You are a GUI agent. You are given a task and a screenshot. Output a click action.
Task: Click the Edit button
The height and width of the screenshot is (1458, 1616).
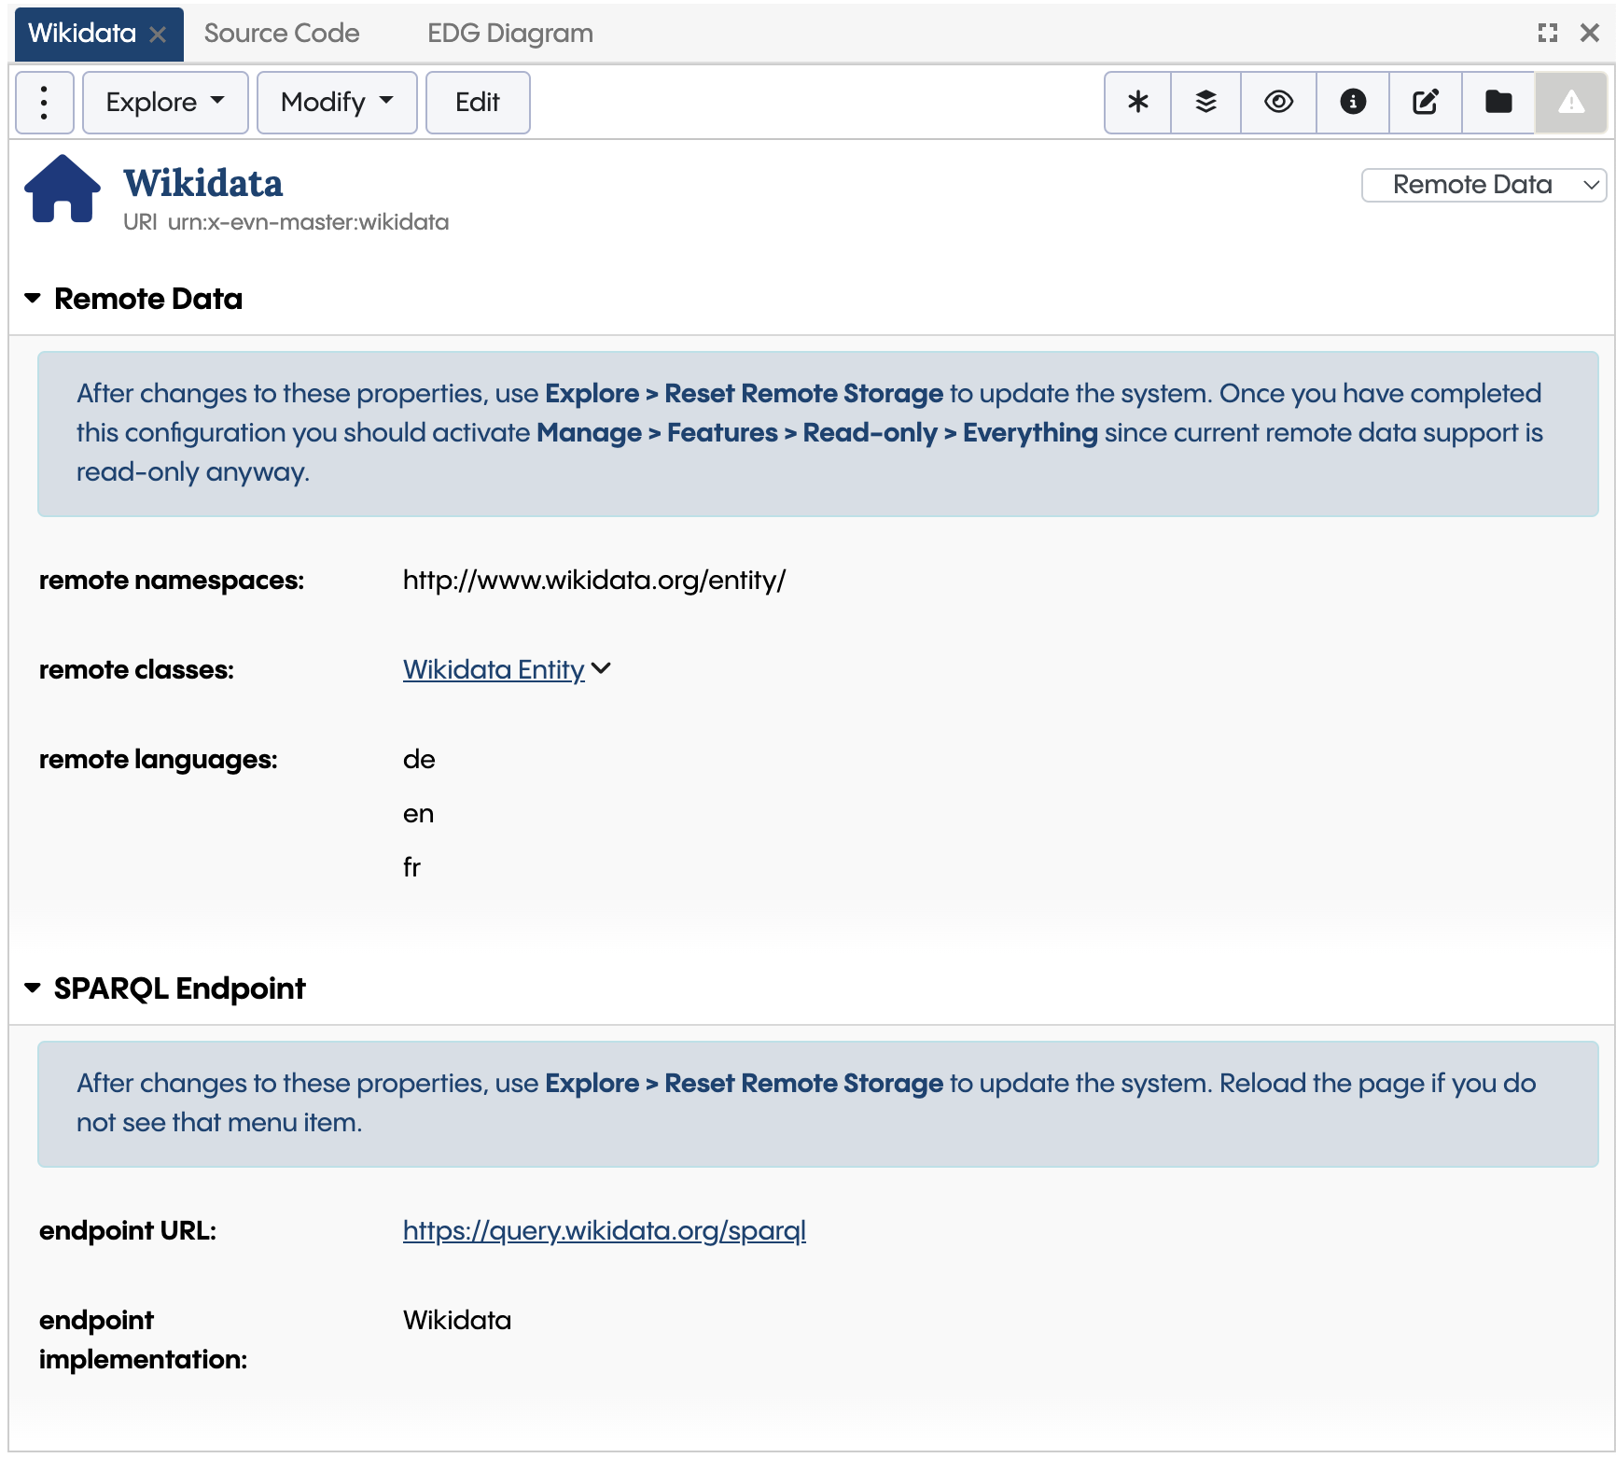tap(478, 103)
